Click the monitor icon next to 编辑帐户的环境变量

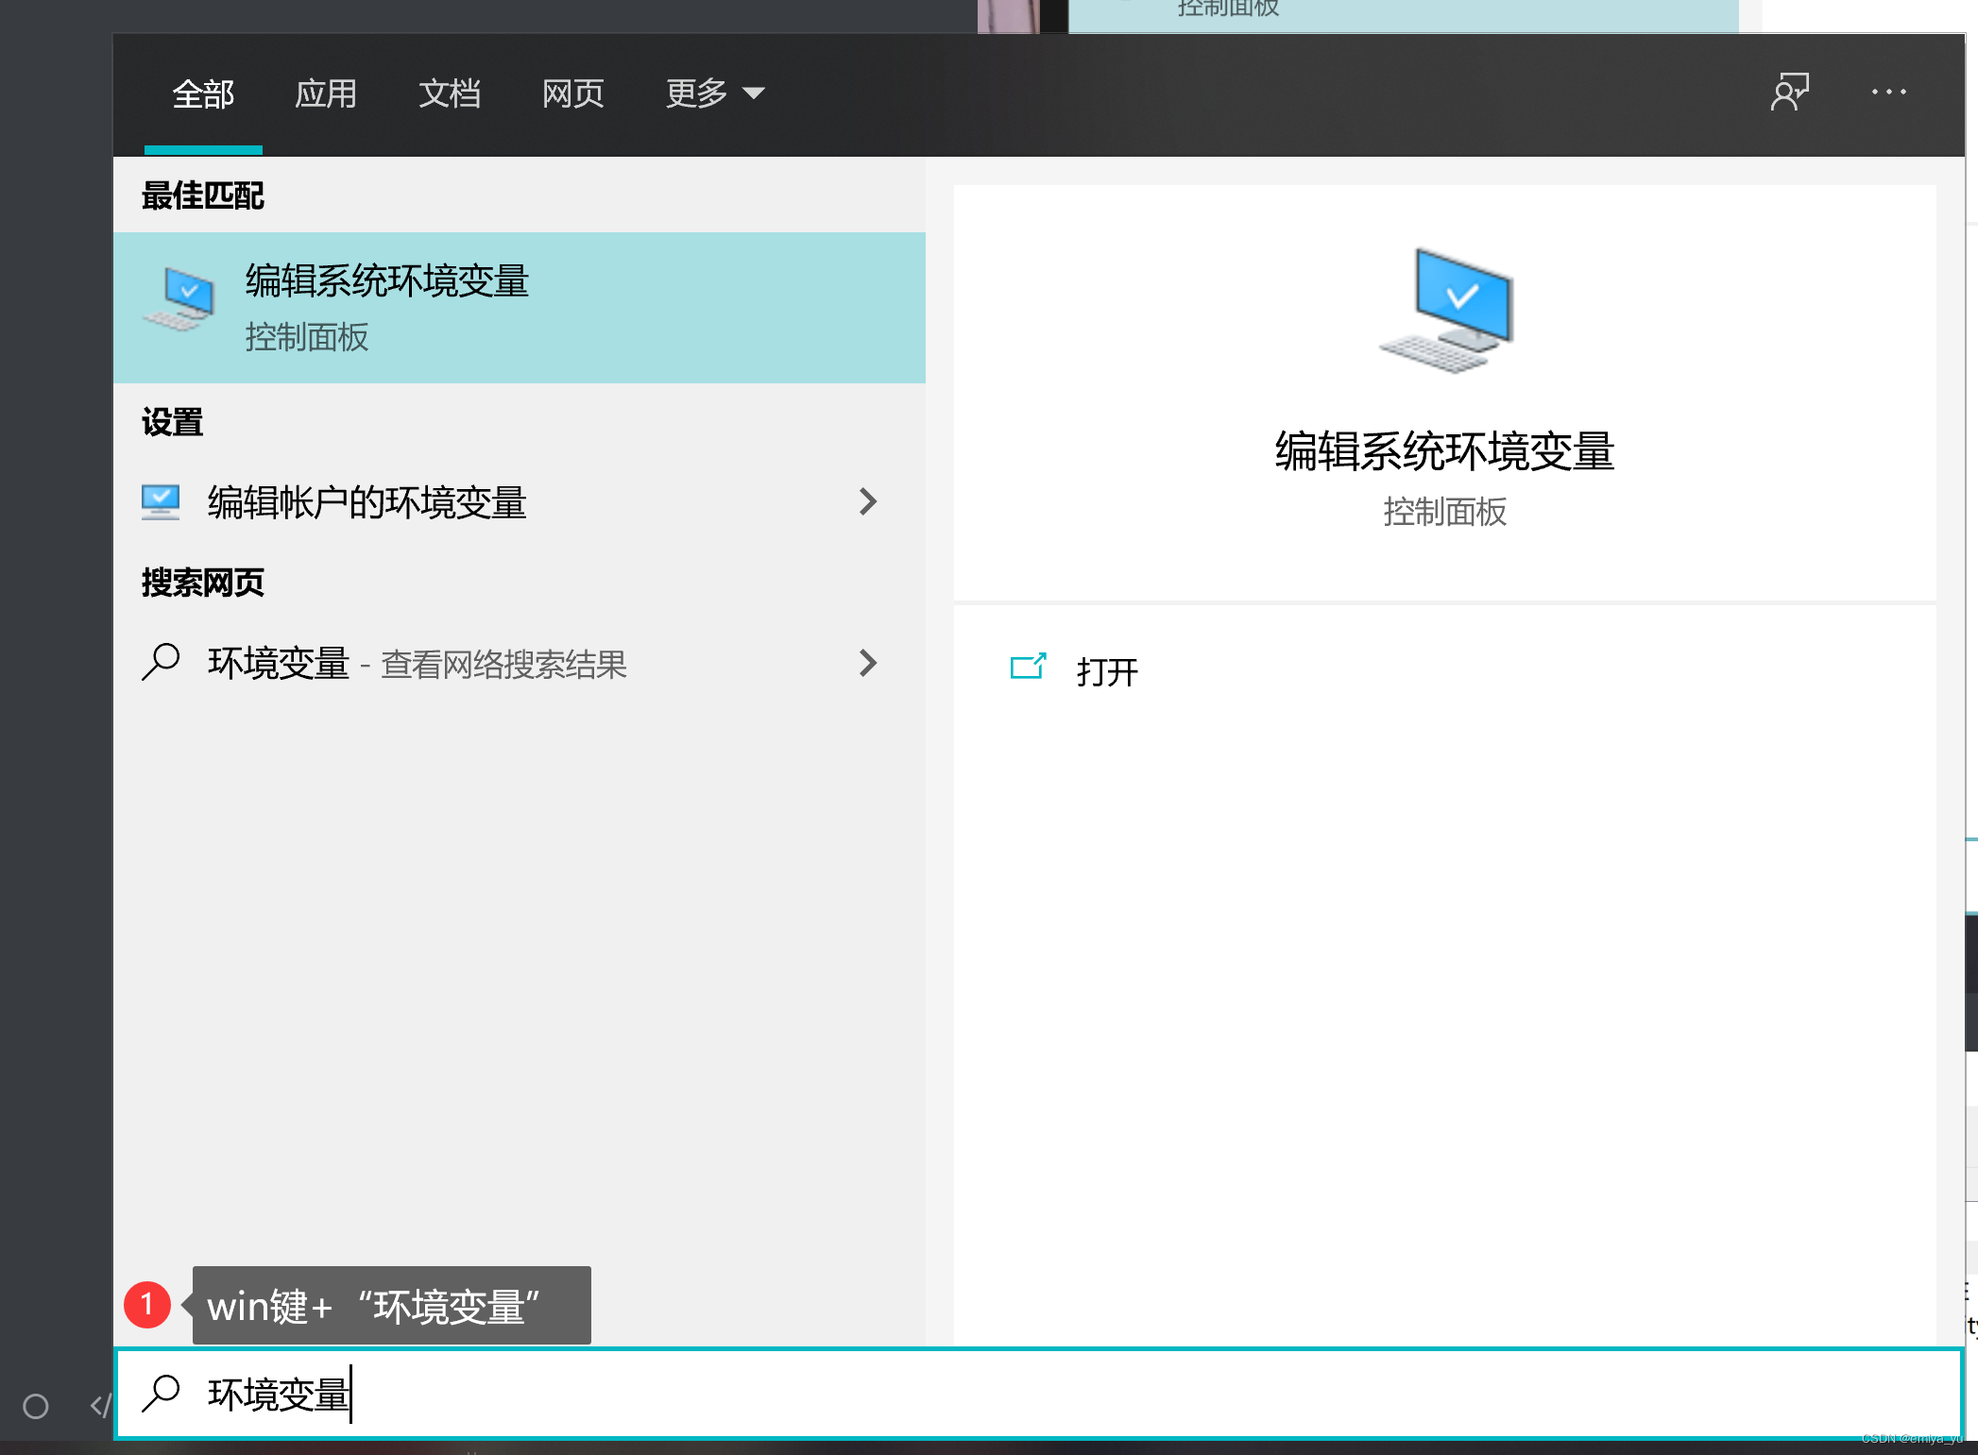[161, 501]
